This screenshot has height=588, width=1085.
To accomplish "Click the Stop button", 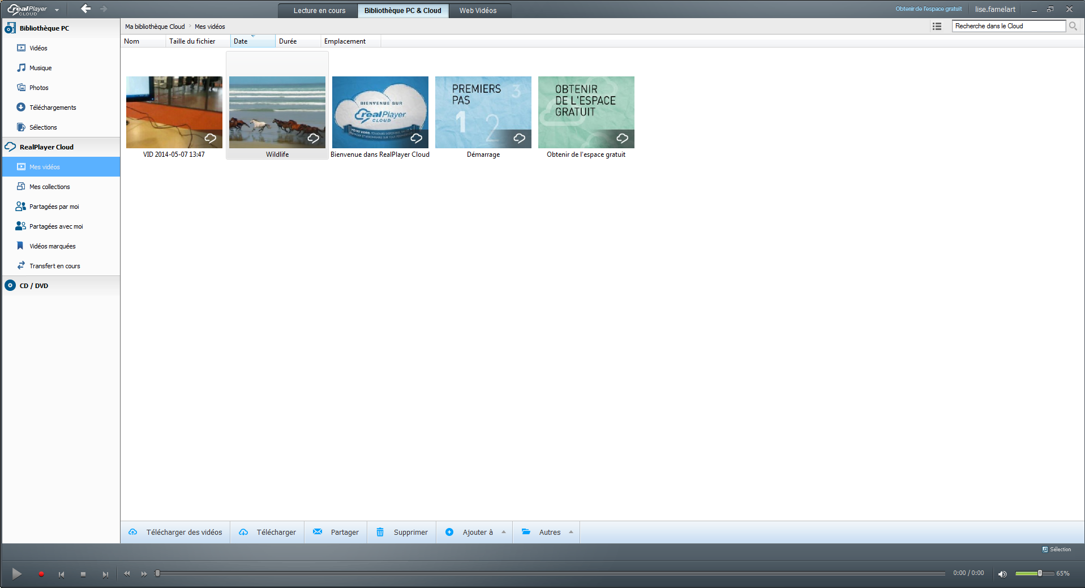I will click(x=83, y=574).
